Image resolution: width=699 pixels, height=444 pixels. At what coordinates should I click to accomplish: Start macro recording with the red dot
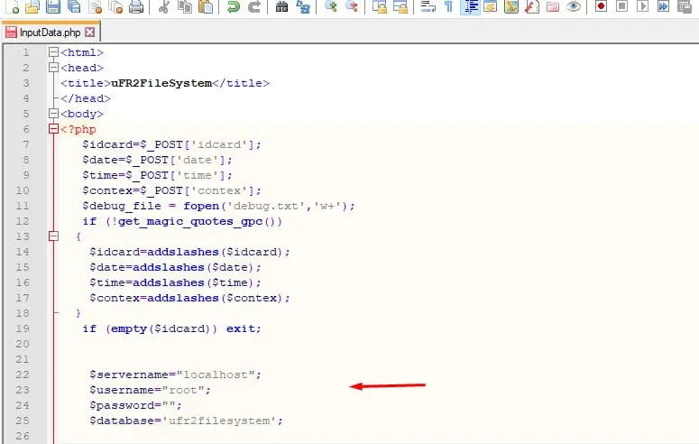(x=601, y=6)
